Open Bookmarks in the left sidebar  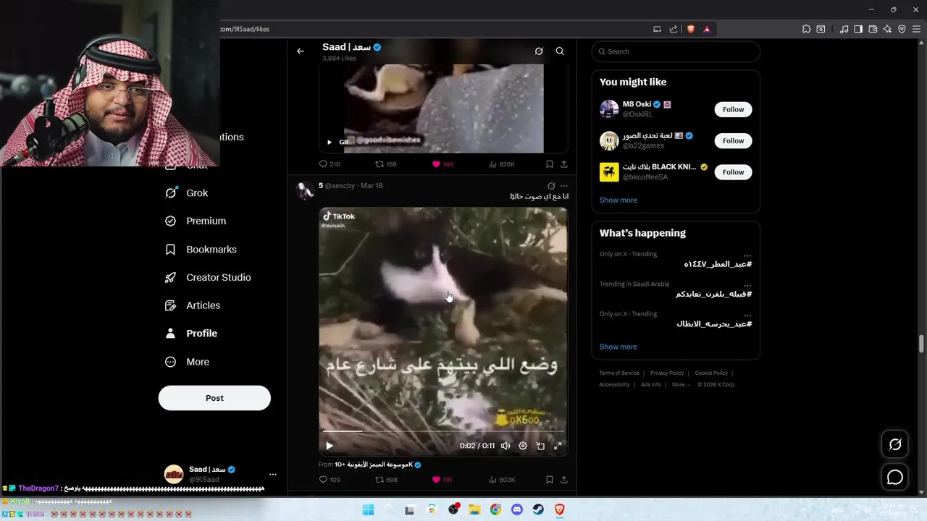(x=201, y=250)
